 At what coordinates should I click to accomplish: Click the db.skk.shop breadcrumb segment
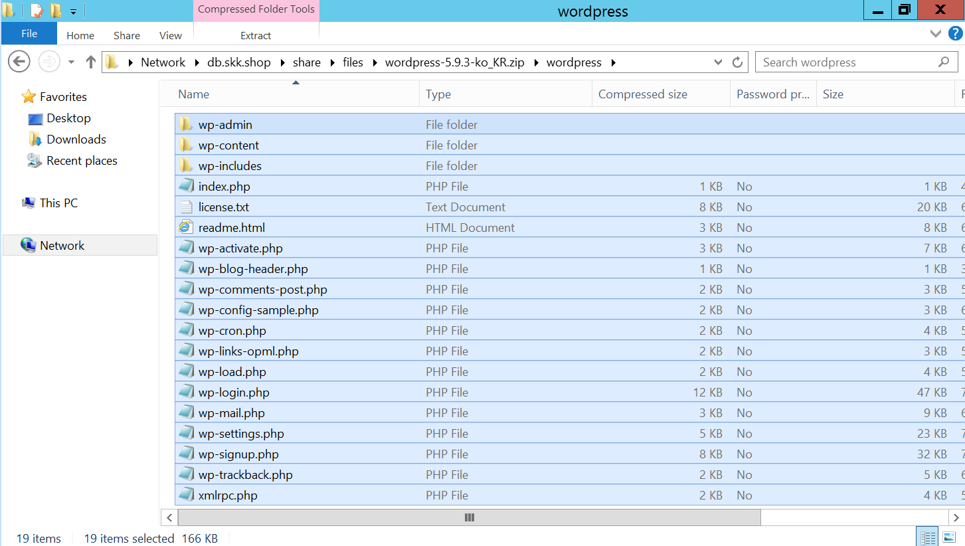pyautogui.click(x=239, y=62)
